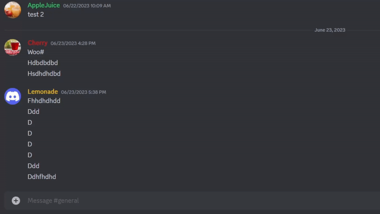Select the "Fhhdhdhdd" message from Lemonade
Screen dimensions: 380x214
point(44,101)
